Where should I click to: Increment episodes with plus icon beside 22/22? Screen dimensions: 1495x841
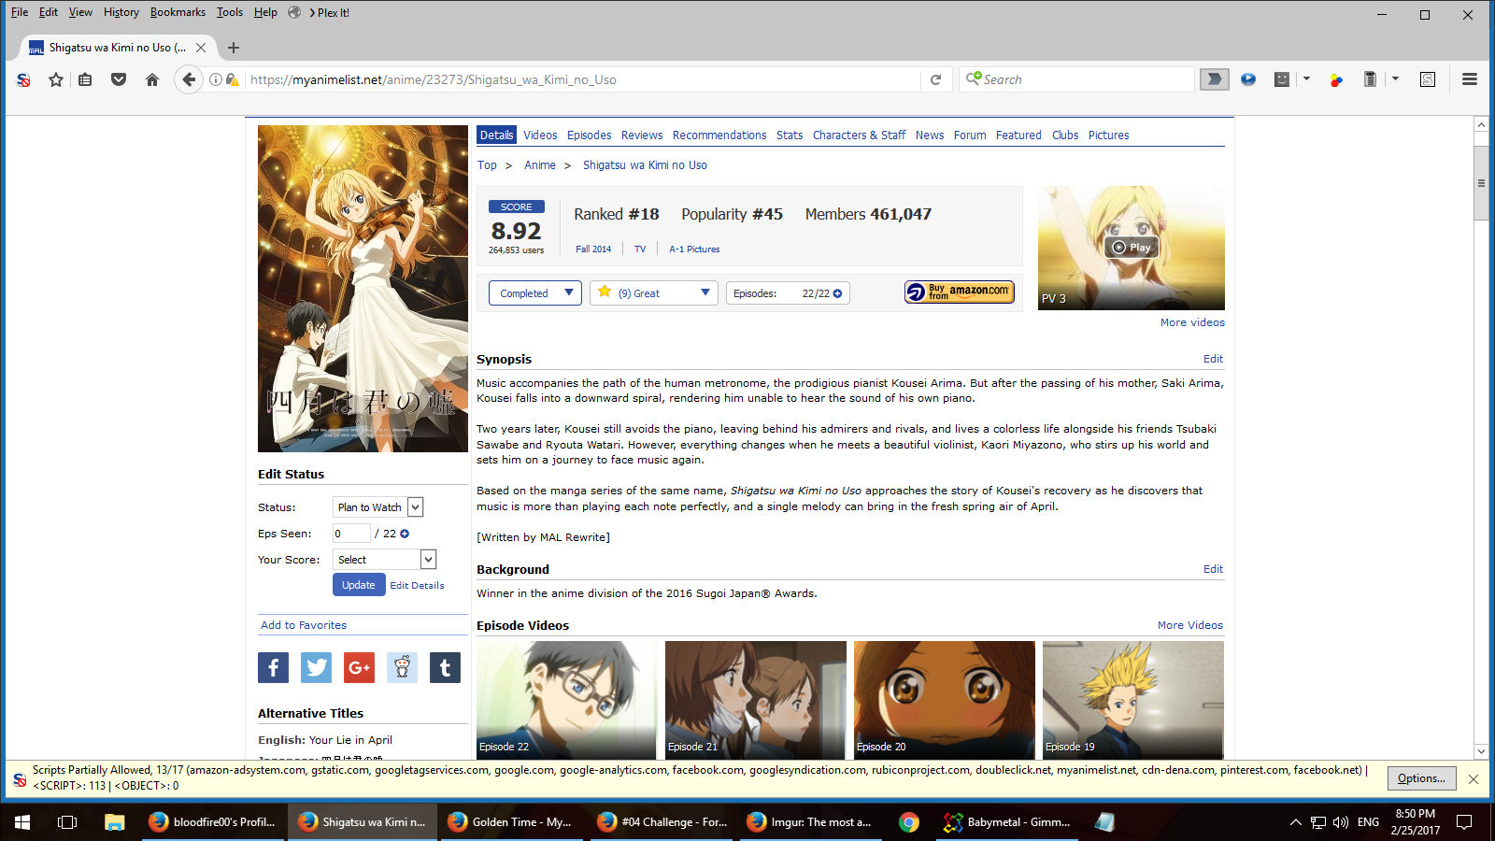click(x=838, y=293)
